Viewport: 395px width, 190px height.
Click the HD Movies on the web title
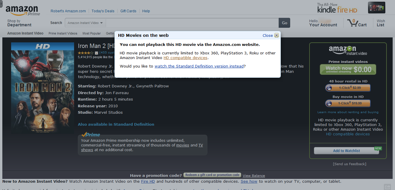pos(143,35)
